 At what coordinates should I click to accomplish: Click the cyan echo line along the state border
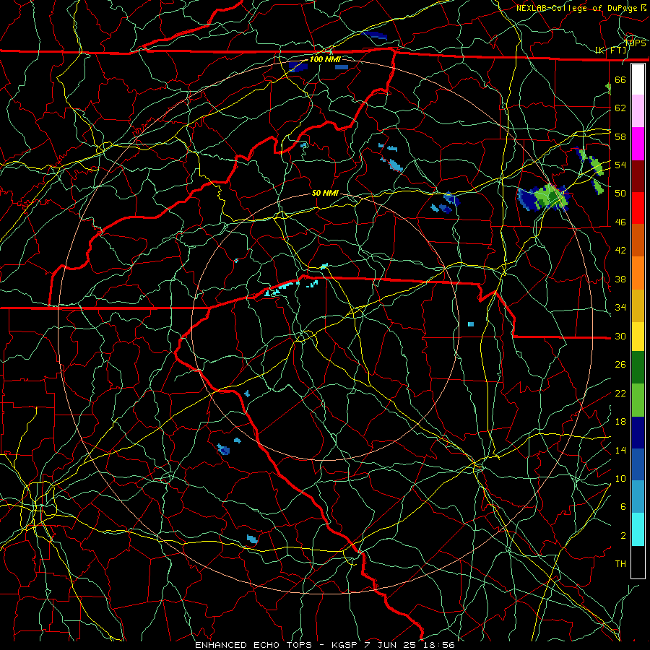[x=281, y=287]
